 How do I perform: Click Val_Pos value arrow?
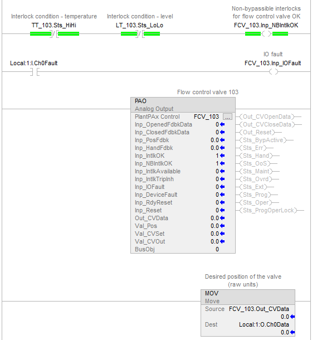point(222,226)
